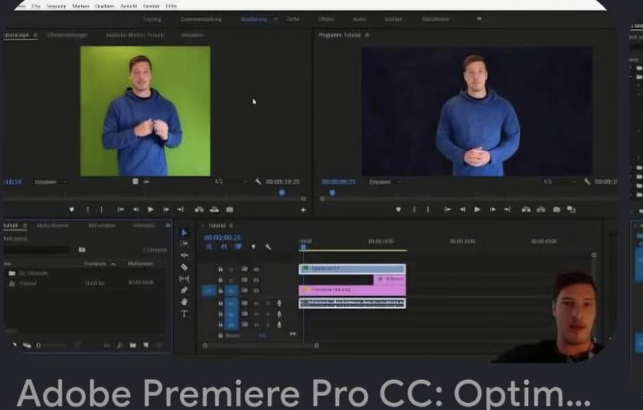Image resolution: width=643 pixels, height=410 pixels.
Task: Open the Fenster menu
Action: point(151,6)
